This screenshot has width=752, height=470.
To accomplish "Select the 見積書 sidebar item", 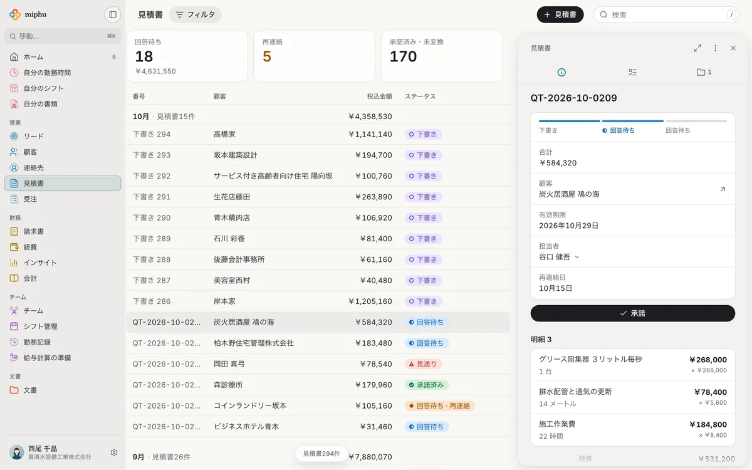I will click(63, 183).
